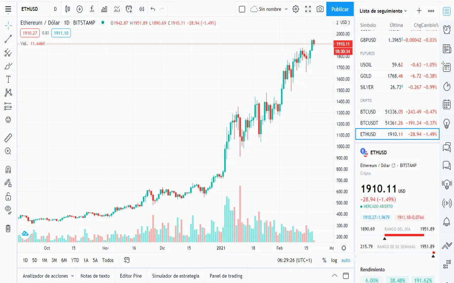Add symbol to watchlist with plus
The image size is (454, 283).
[x=419, y=11]
